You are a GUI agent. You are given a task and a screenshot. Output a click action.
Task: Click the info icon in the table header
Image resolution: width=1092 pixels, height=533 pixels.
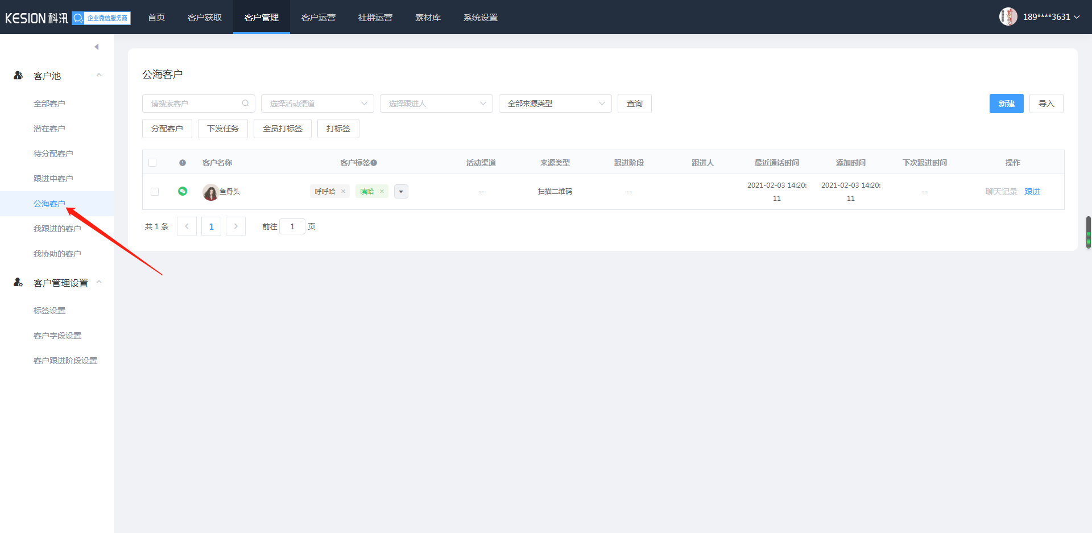pos(183,163)
